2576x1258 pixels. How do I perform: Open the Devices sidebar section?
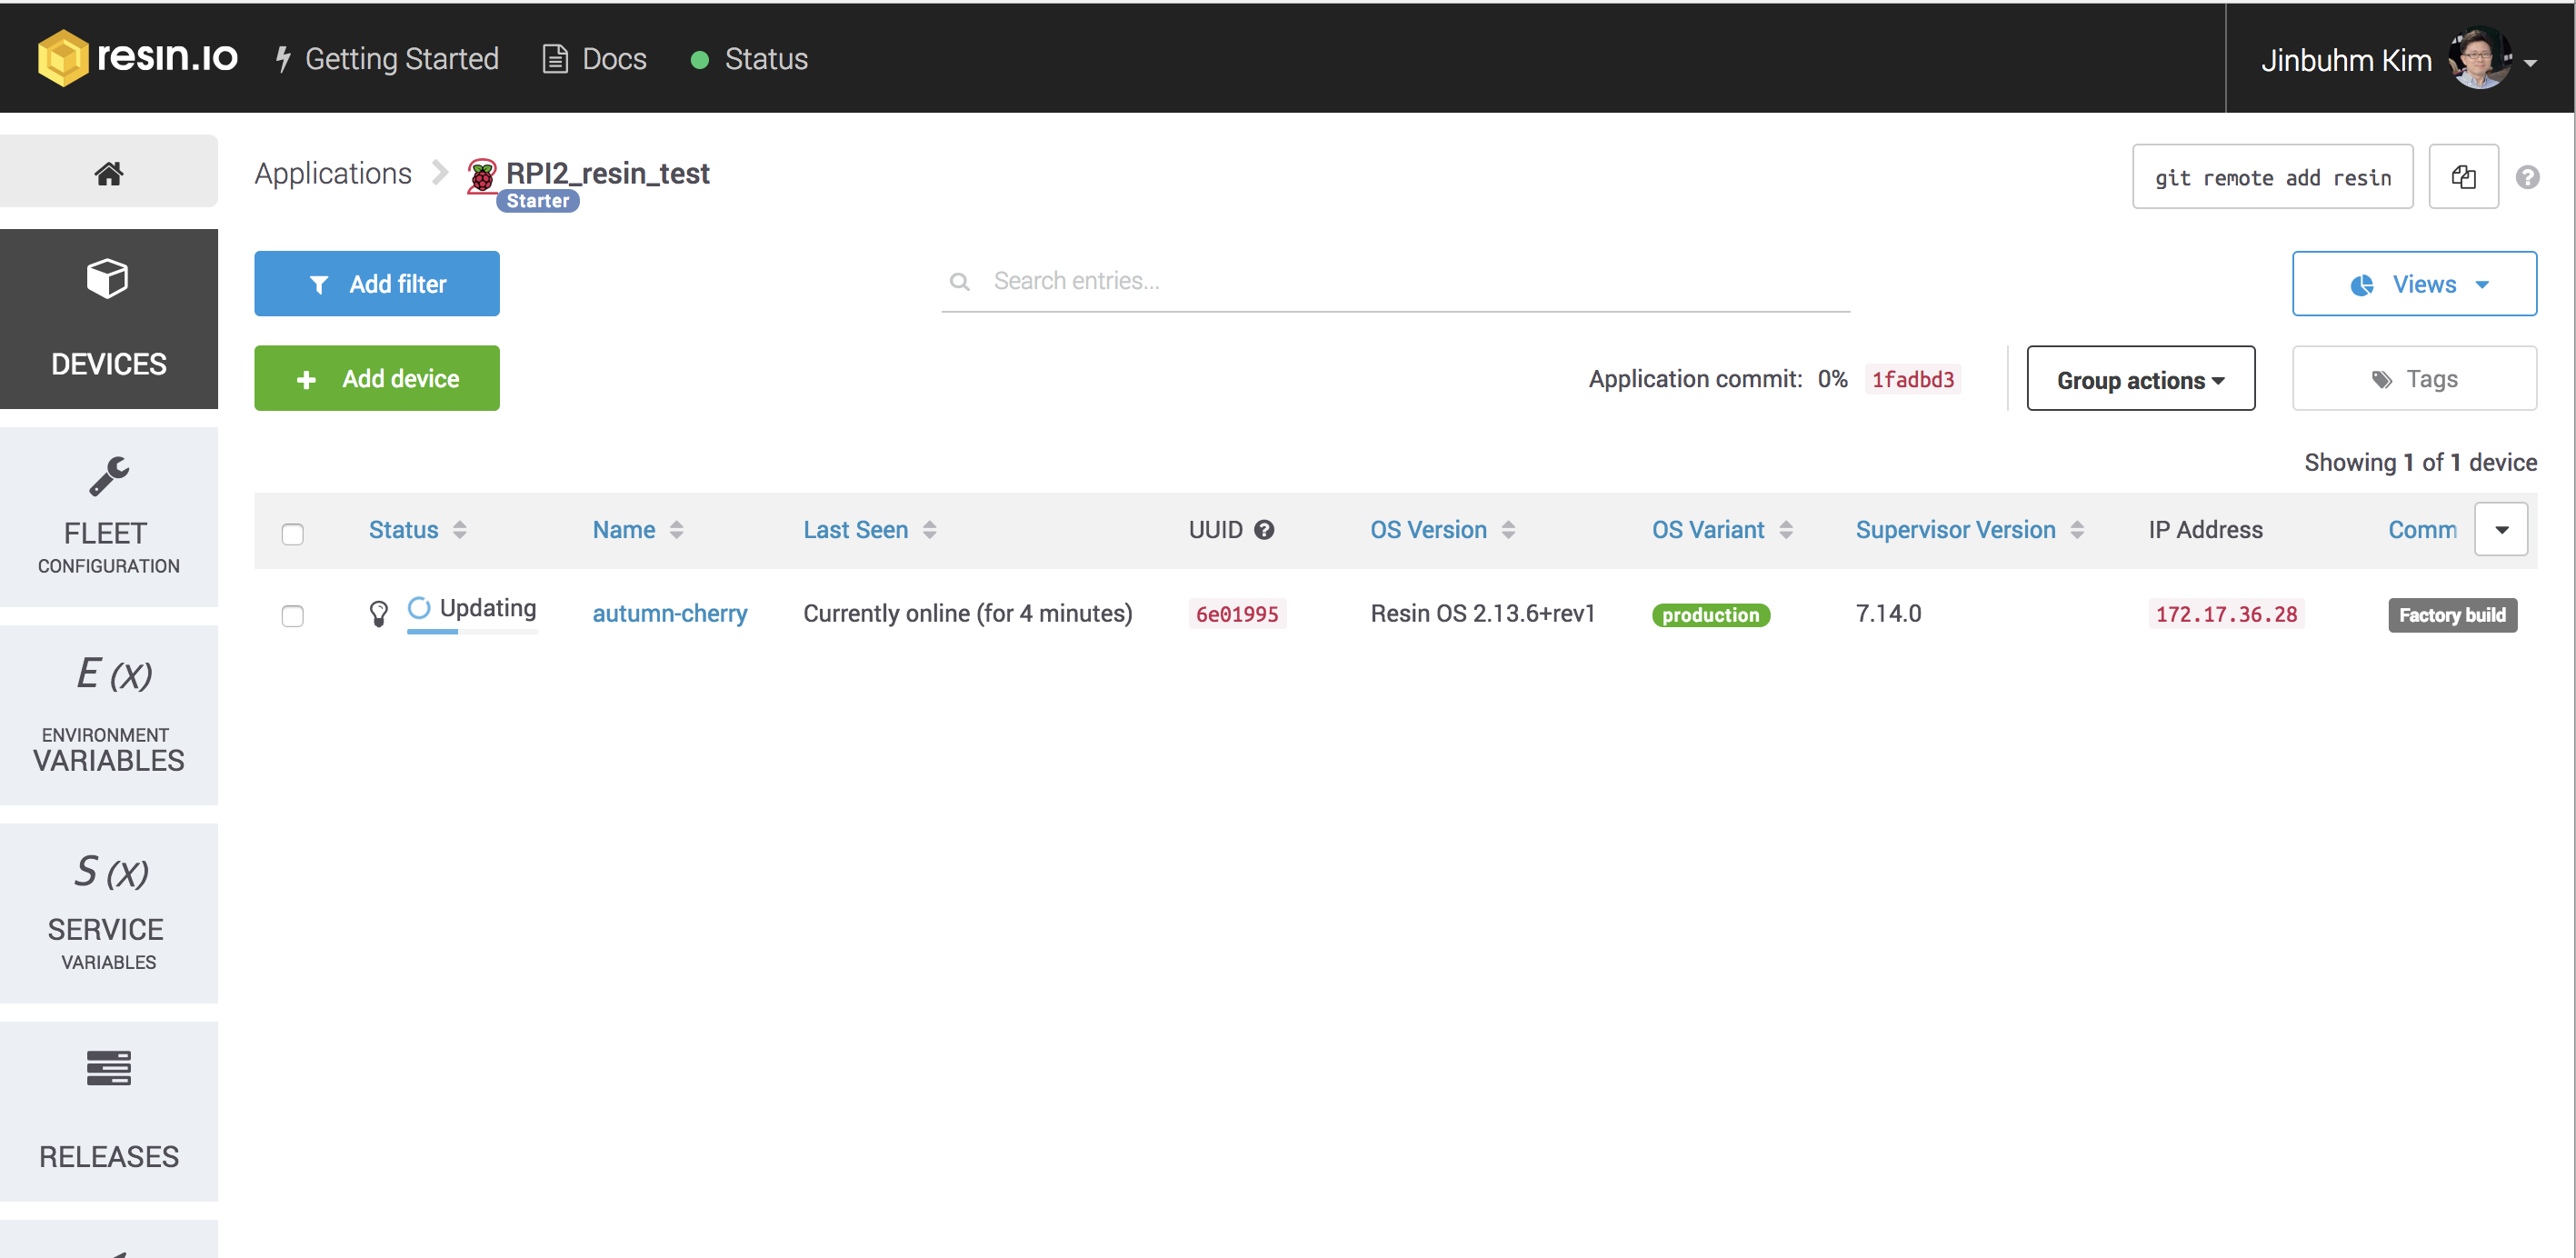[108, 319]
